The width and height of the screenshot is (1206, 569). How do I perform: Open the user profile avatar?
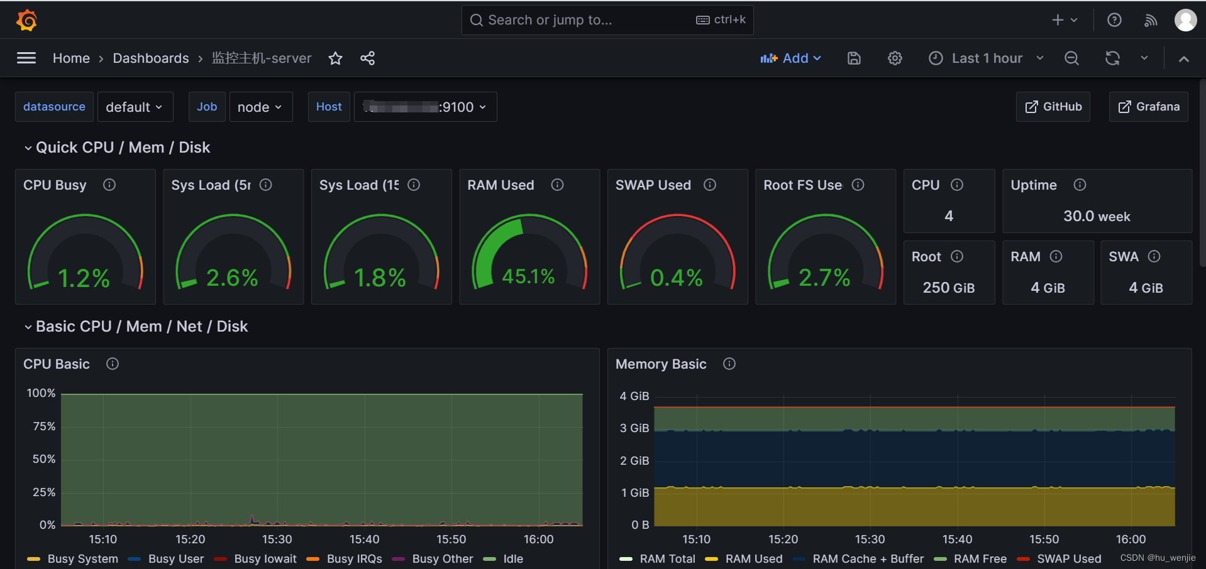[1186, 20]
